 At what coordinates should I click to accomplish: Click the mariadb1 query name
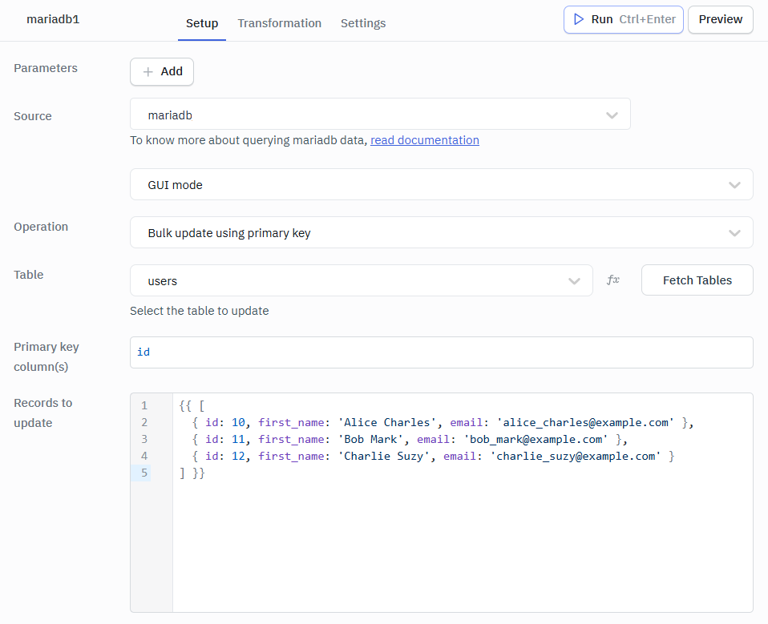coord(53,19)
